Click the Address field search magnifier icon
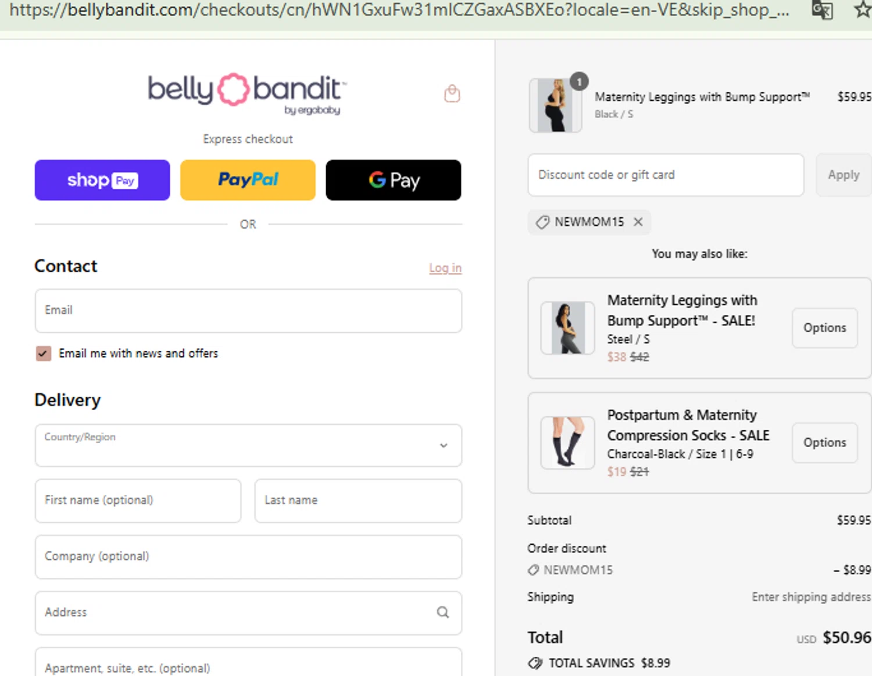The width and height of the screenshot is (872, 676). point(443,612)
